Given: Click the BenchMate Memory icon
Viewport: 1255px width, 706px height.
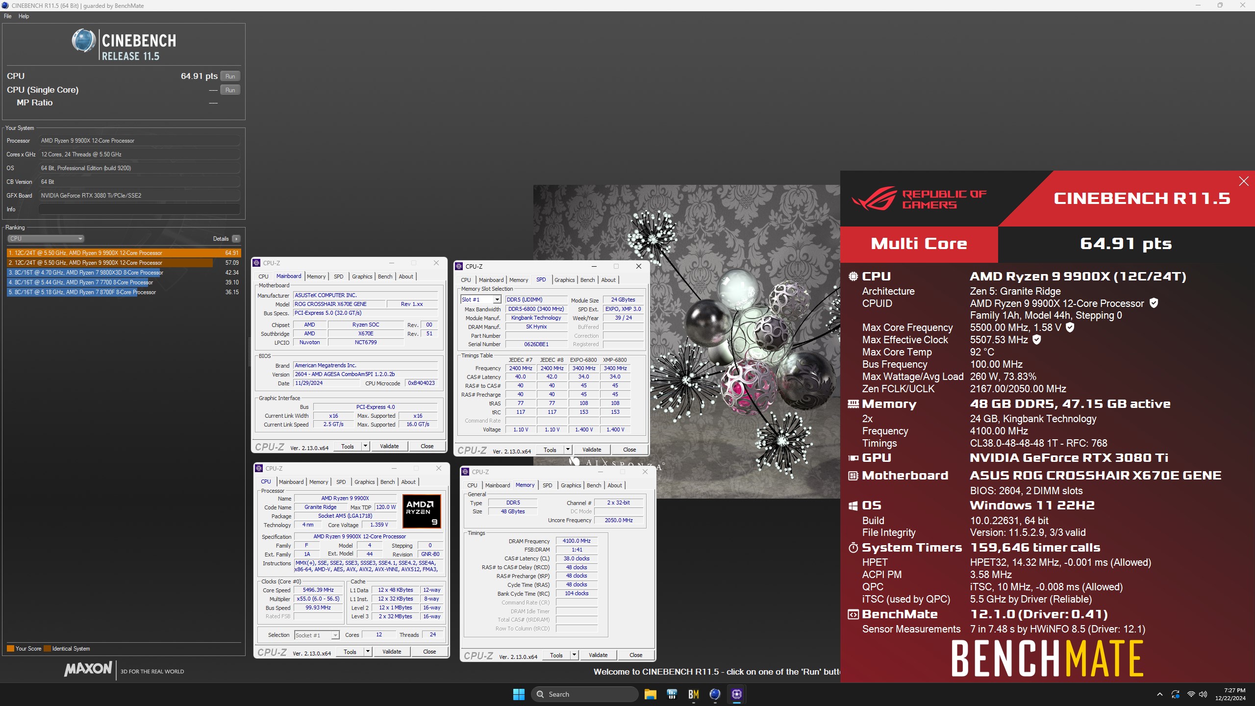Looking at the screenshot, I should coord(853,404).
